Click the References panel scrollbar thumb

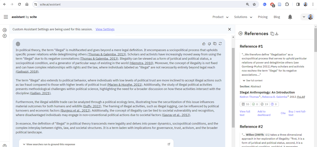click(x=315, y=40)
